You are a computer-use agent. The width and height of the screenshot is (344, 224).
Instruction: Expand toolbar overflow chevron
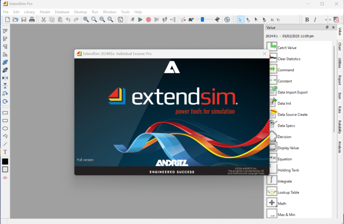click(x=326, y=20)
